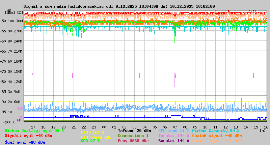The image size is (270, 145).
Task: Click the pink Txrate 144 M label
Action: (173, 136)
